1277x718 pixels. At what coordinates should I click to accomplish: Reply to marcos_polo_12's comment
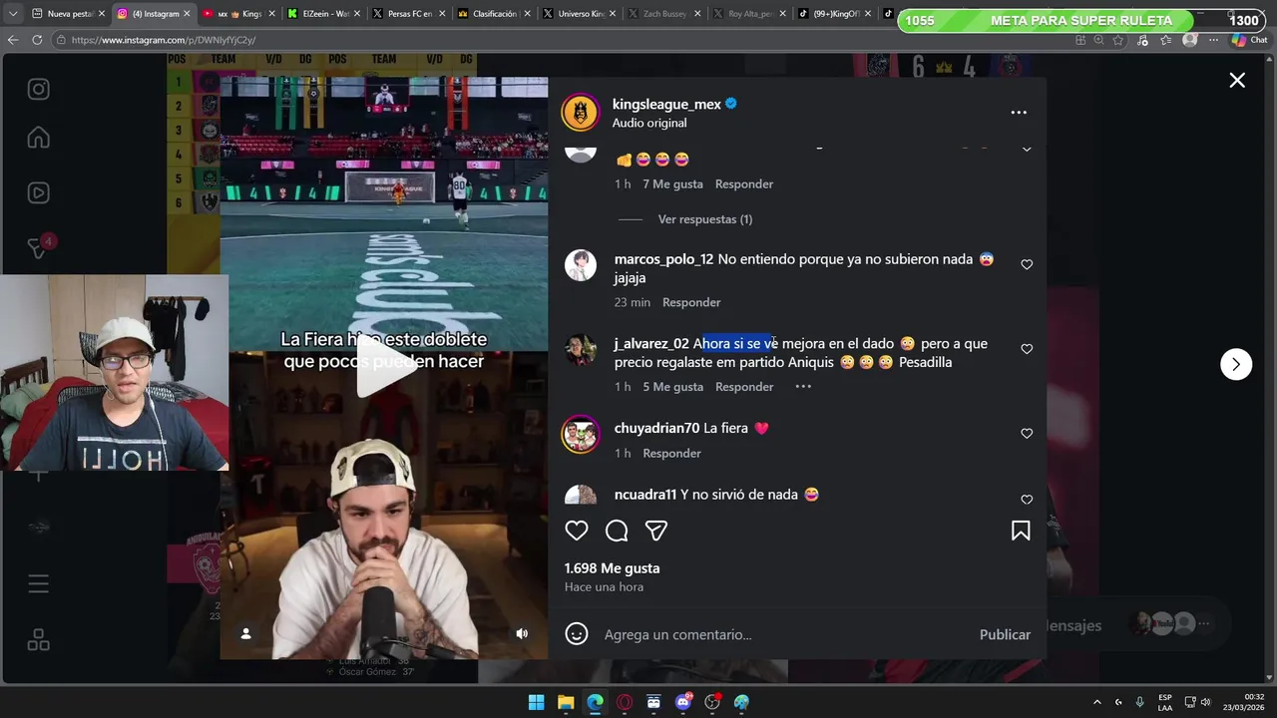[x=691, y=302]
